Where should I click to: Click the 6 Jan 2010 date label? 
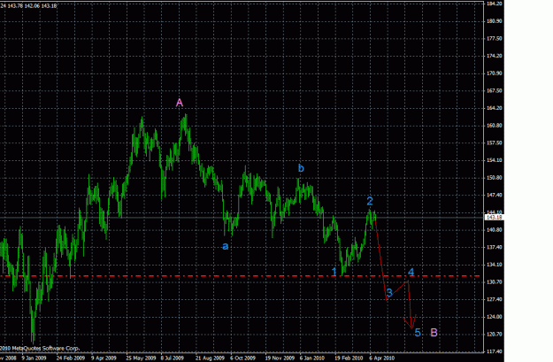pyautogui.click(x=312, y=358)
